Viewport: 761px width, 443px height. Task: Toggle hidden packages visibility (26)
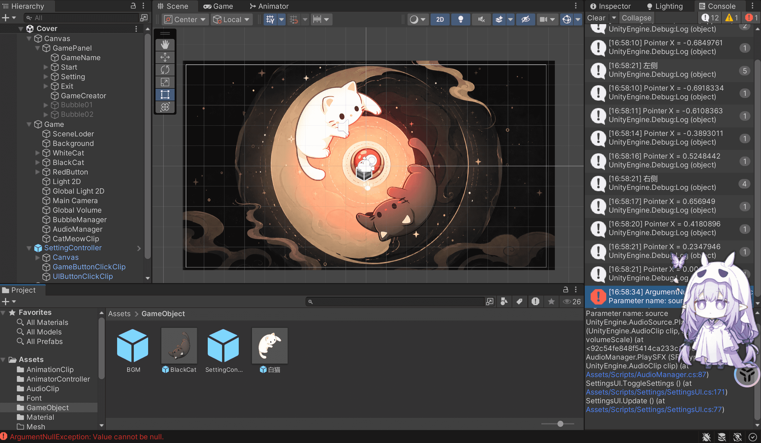coord(572,302)
